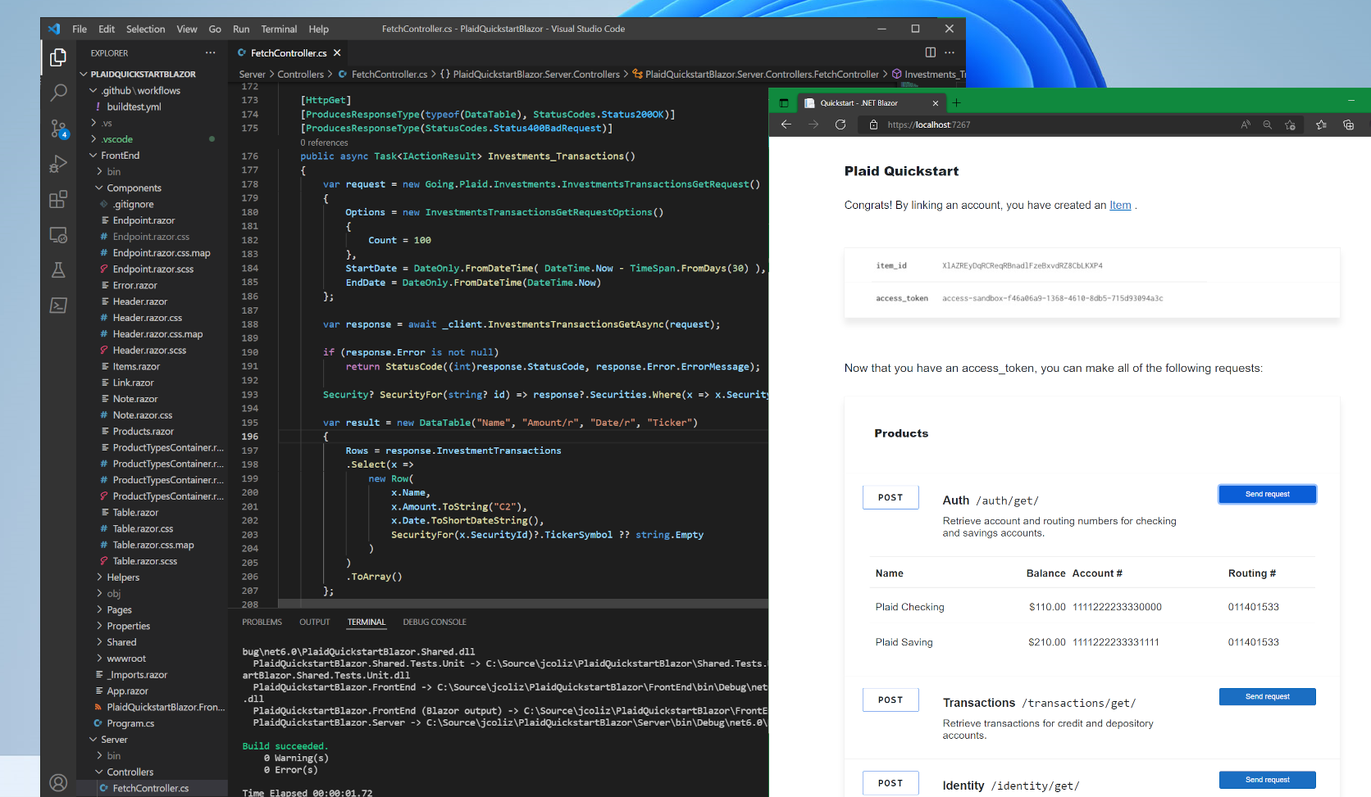Open the File menu
This screenshot has height=797, width=1371.
click(80, 29)
